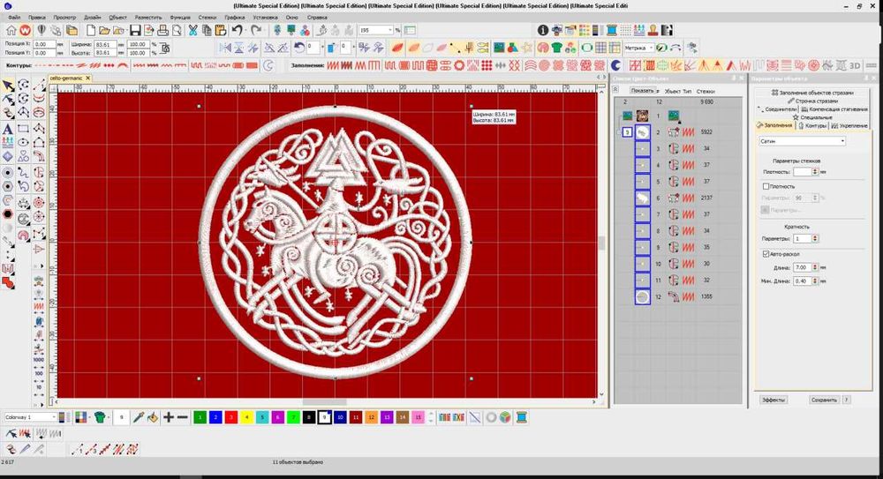The image size is (883, 479).
Task: Click the lock proportions icon beside width percent
Action: click(x=165, y=49)
